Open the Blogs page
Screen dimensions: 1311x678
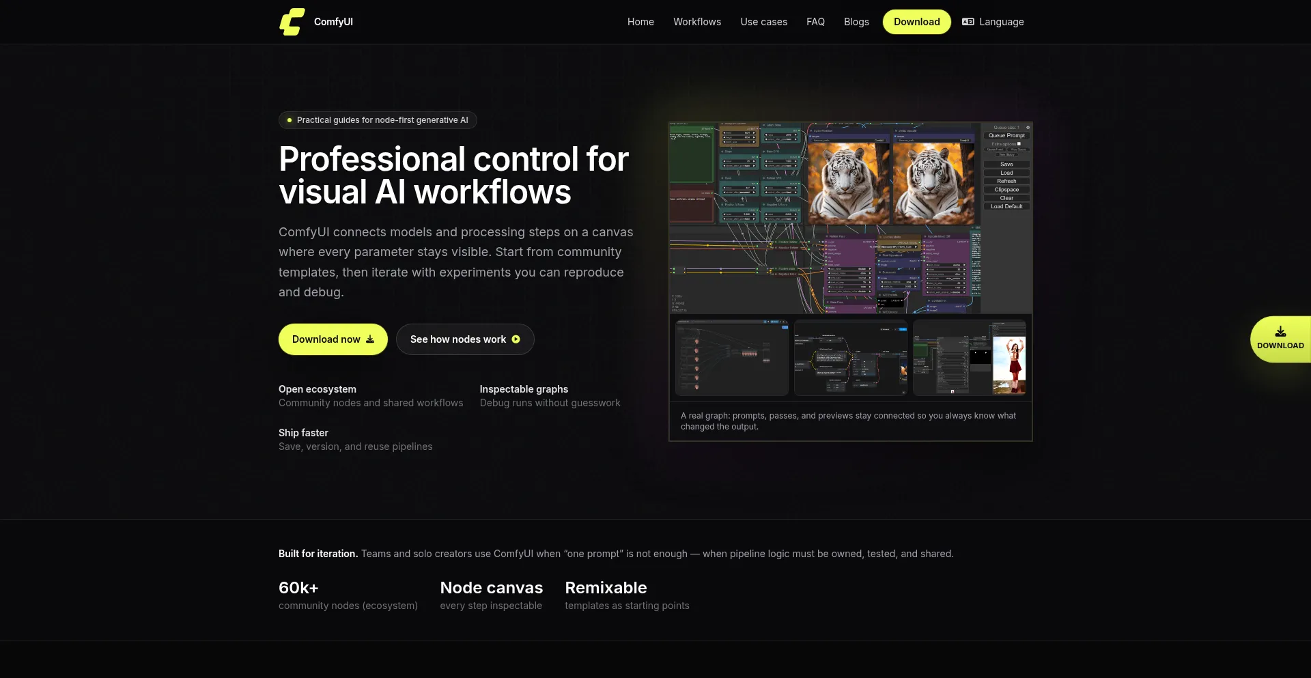tap(856, 22)
